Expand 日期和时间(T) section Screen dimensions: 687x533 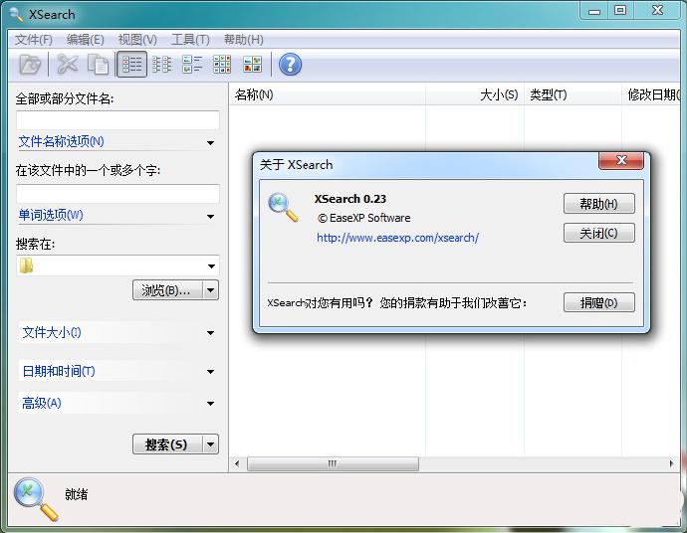point(117,371)
